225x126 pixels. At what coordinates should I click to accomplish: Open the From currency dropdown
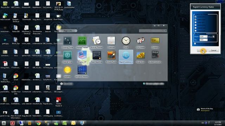(x=204, y=36)
